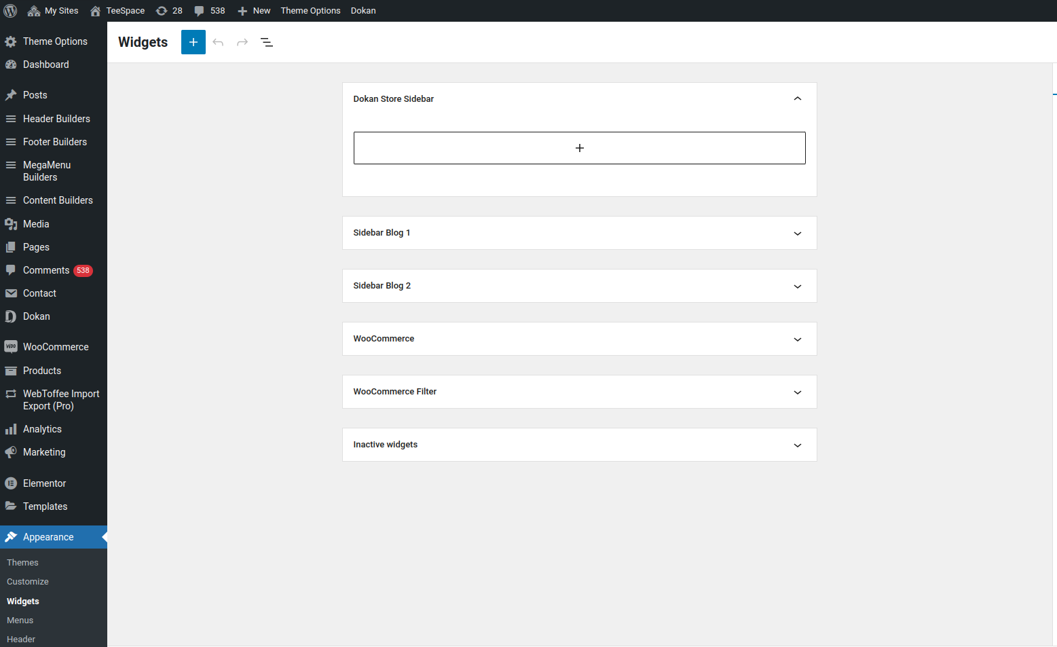Click Sidebar Blog 1 title text
This screenshot has width=1057, height=647.
pos(382,233)
